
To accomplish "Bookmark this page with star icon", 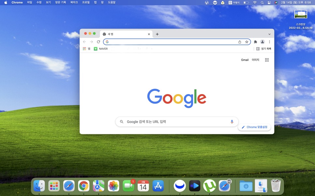I will tap(247, 42).
